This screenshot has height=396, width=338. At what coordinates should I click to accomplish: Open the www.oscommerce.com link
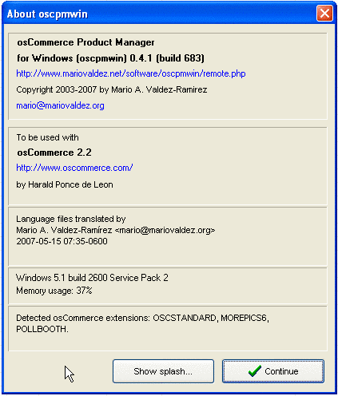[x=74, y=168]
